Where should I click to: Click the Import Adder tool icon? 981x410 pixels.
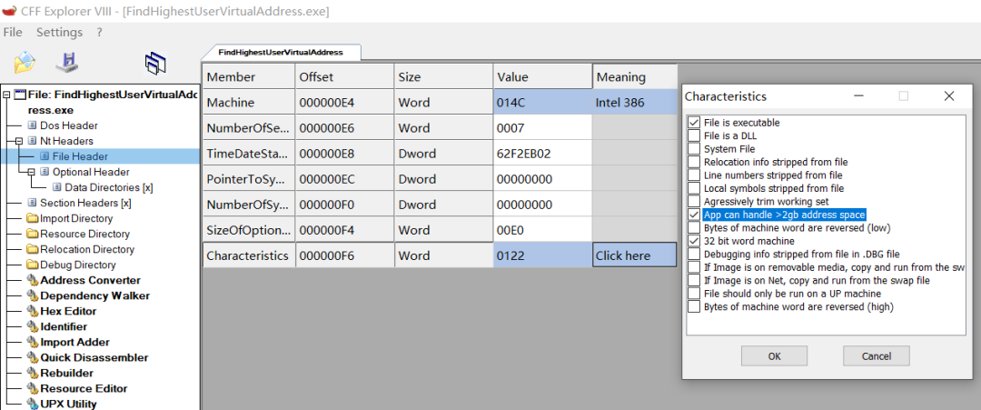tap(33, 342)
